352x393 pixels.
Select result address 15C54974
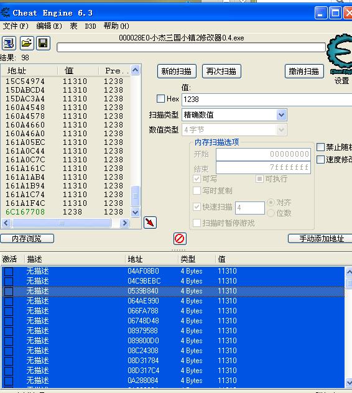pyautogui.click(x=25, y=81)
